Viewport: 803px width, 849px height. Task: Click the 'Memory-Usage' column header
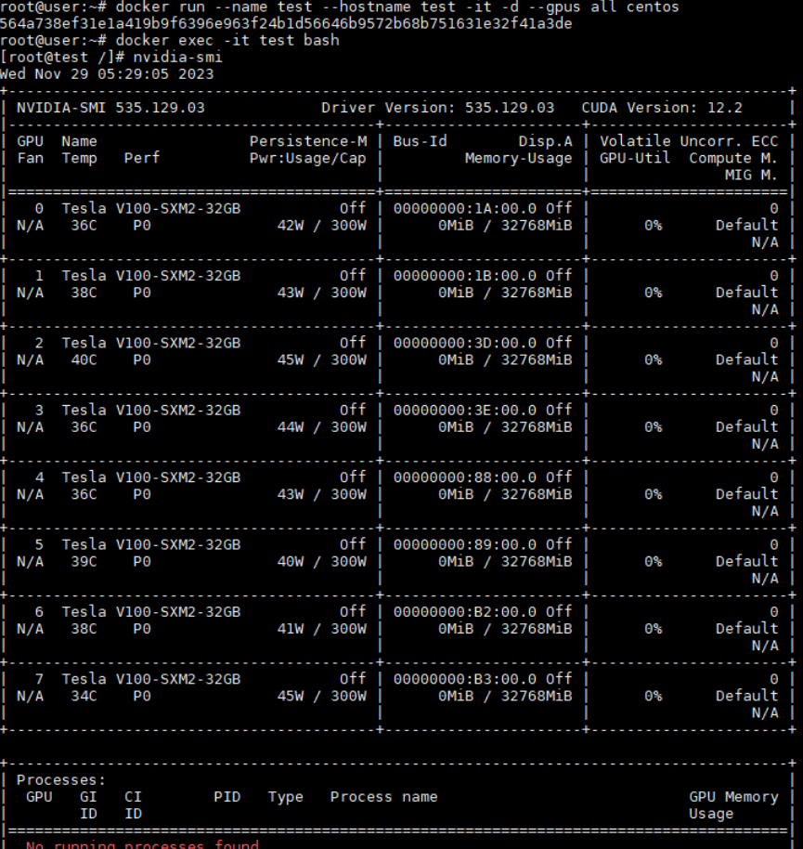pos(518,158)
